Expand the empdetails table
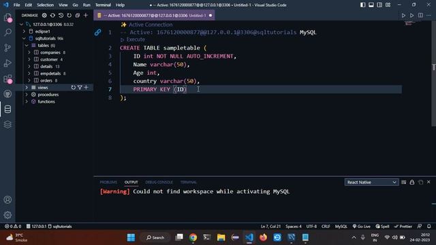 pos(29,73)
